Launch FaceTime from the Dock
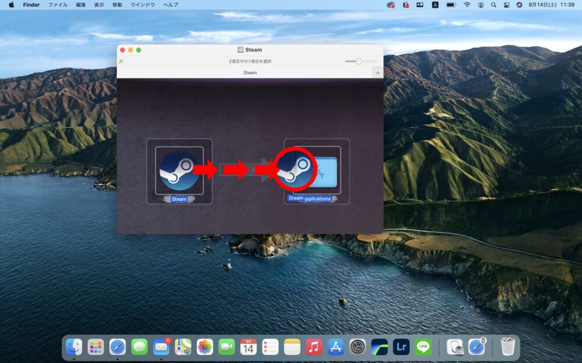Screen dimensions: 582x363 227,347
